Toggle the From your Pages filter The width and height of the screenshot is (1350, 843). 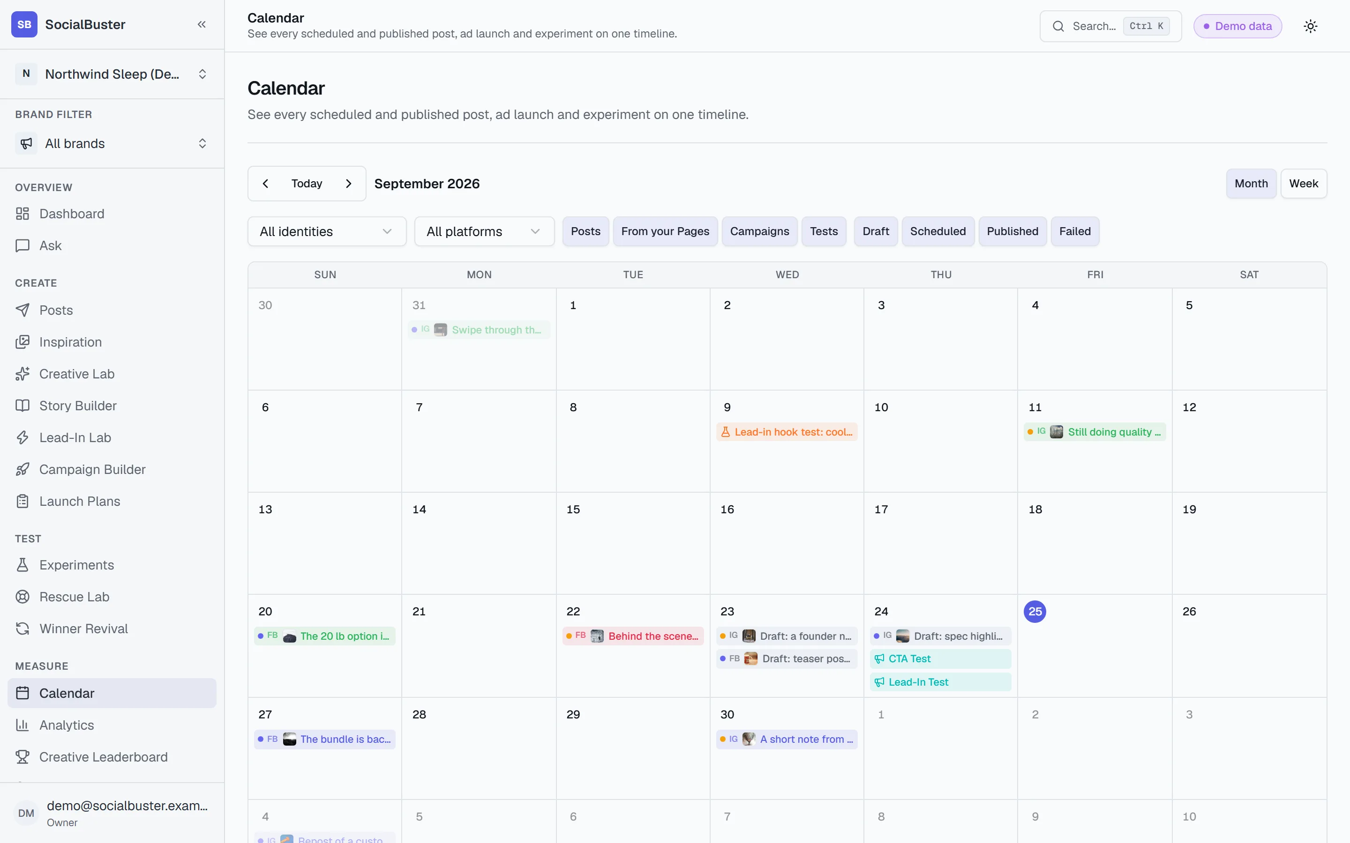click(x=665, y=231)
